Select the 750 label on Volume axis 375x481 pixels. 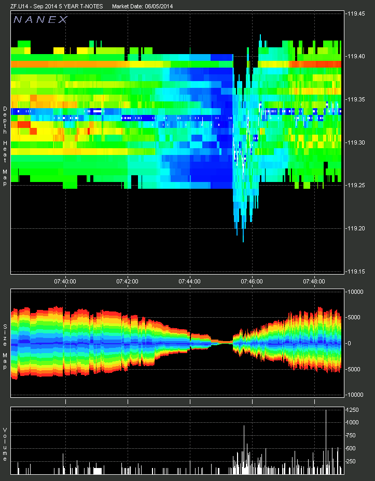(x=351, y=435)
